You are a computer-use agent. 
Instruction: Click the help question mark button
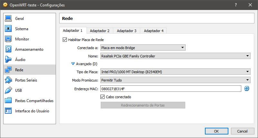tap(236, 5)
